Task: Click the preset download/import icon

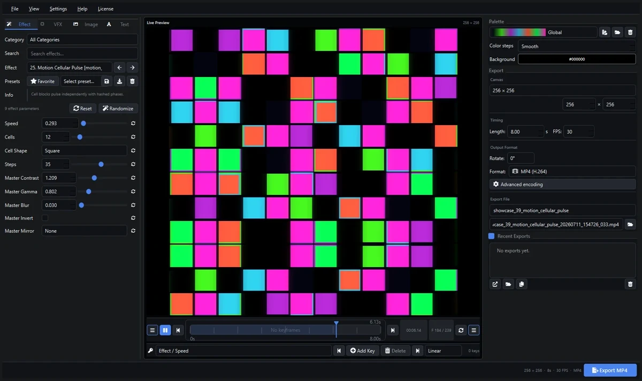Action: [120, 81]
